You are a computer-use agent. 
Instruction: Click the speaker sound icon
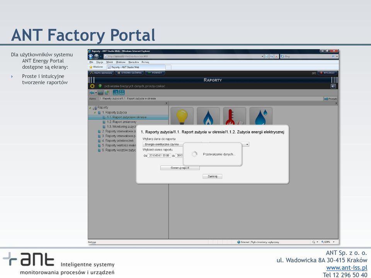click(333, 86)
